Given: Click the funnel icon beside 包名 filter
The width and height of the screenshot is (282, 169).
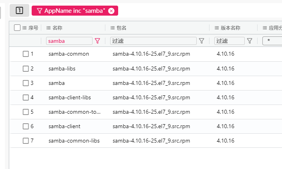Looking at the screenshot, I should point(201,41).
